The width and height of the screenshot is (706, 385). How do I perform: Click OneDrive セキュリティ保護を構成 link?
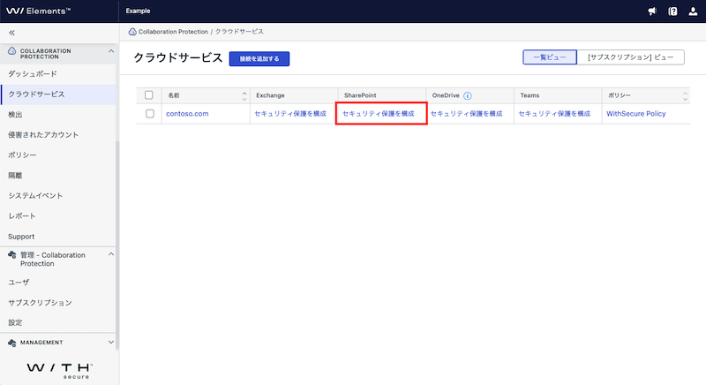(x=467, y=114)
